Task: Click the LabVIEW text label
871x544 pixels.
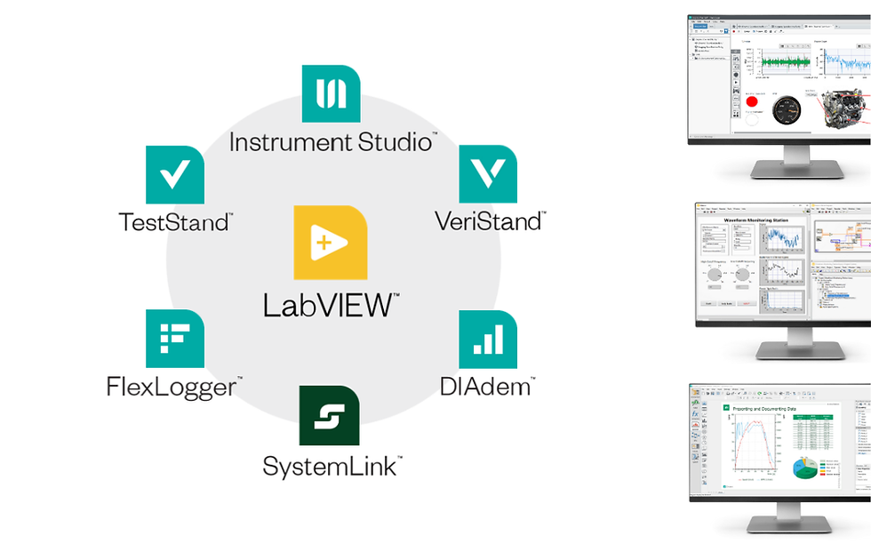Action: coord(331,305)
